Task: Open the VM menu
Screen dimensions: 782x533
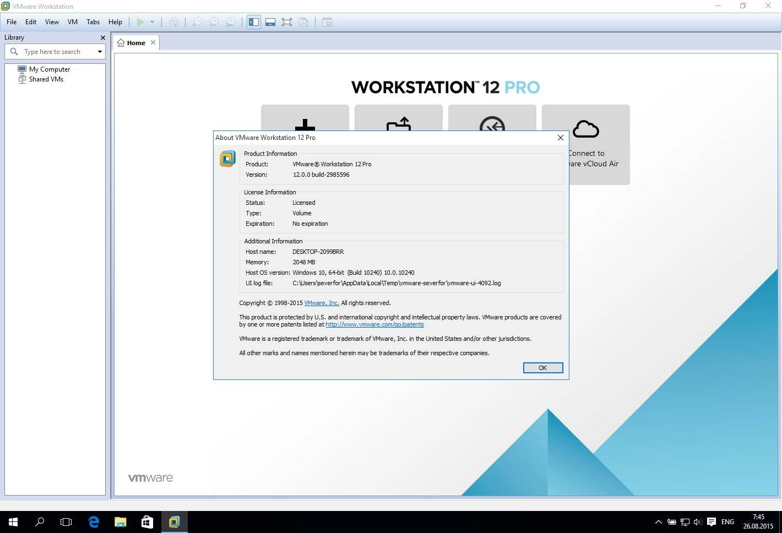Action: [73, 22]
